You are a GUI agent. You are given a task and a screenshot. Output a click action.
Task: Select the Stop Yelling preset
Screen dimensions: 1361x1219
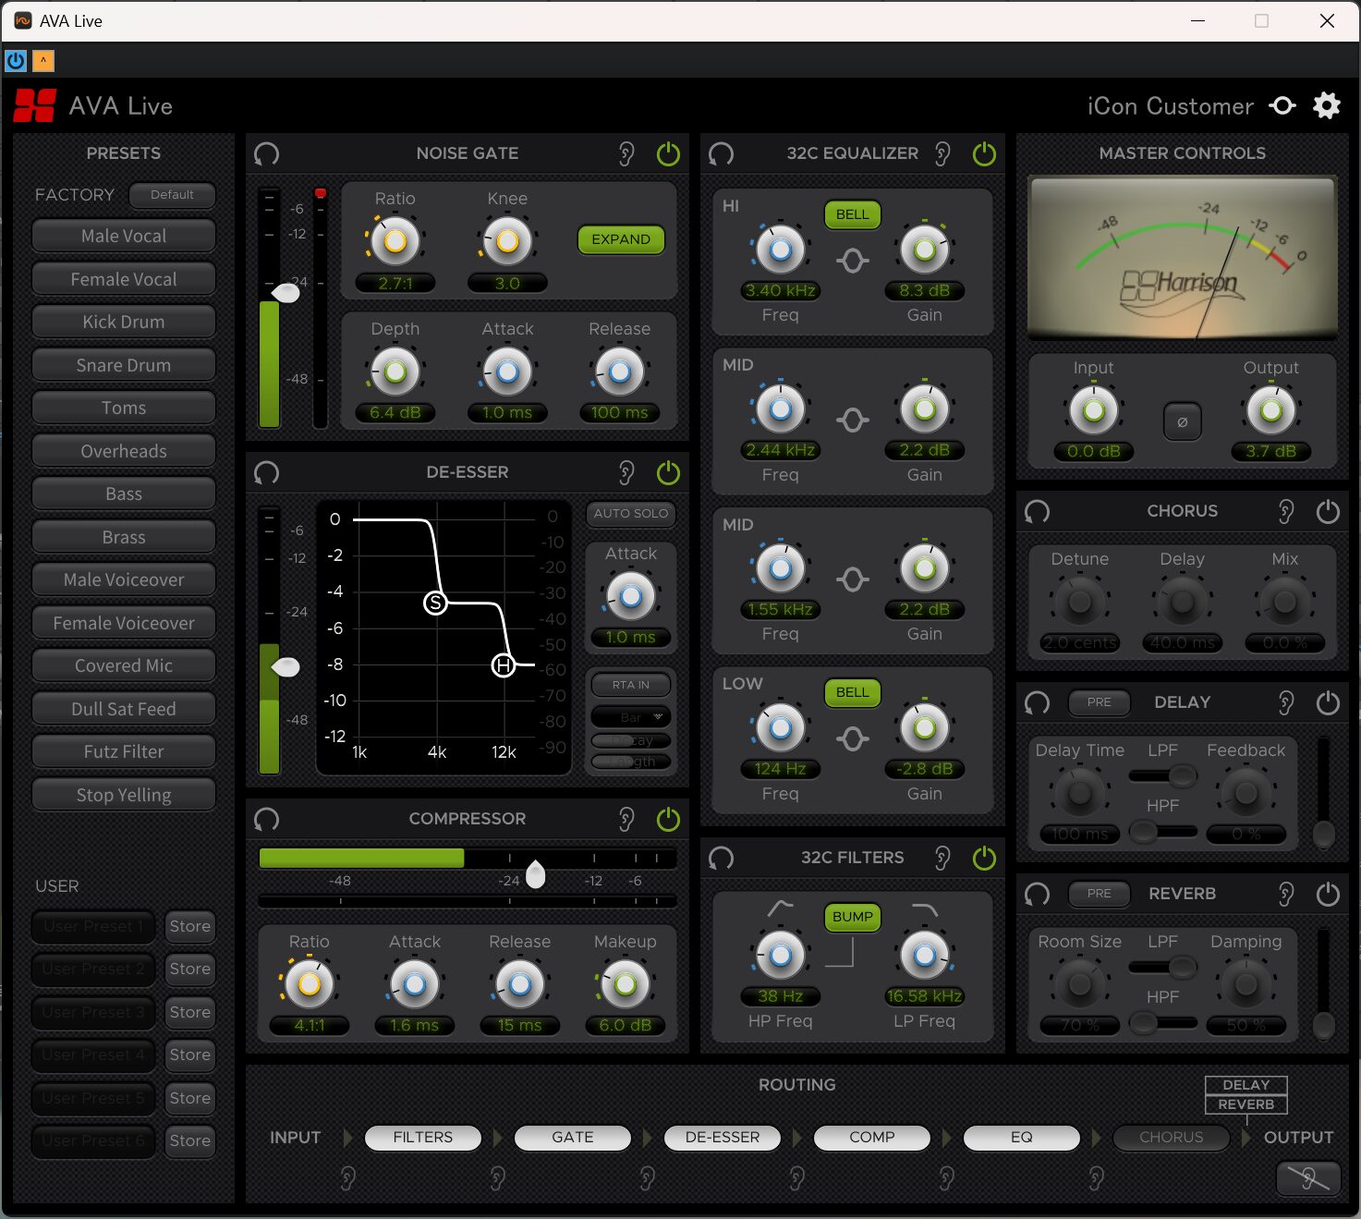[x=124, y=795]
